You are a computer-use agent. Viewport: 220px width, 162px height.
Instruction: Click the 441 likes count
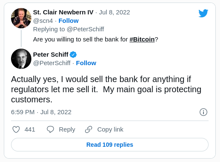coord(30,129)
